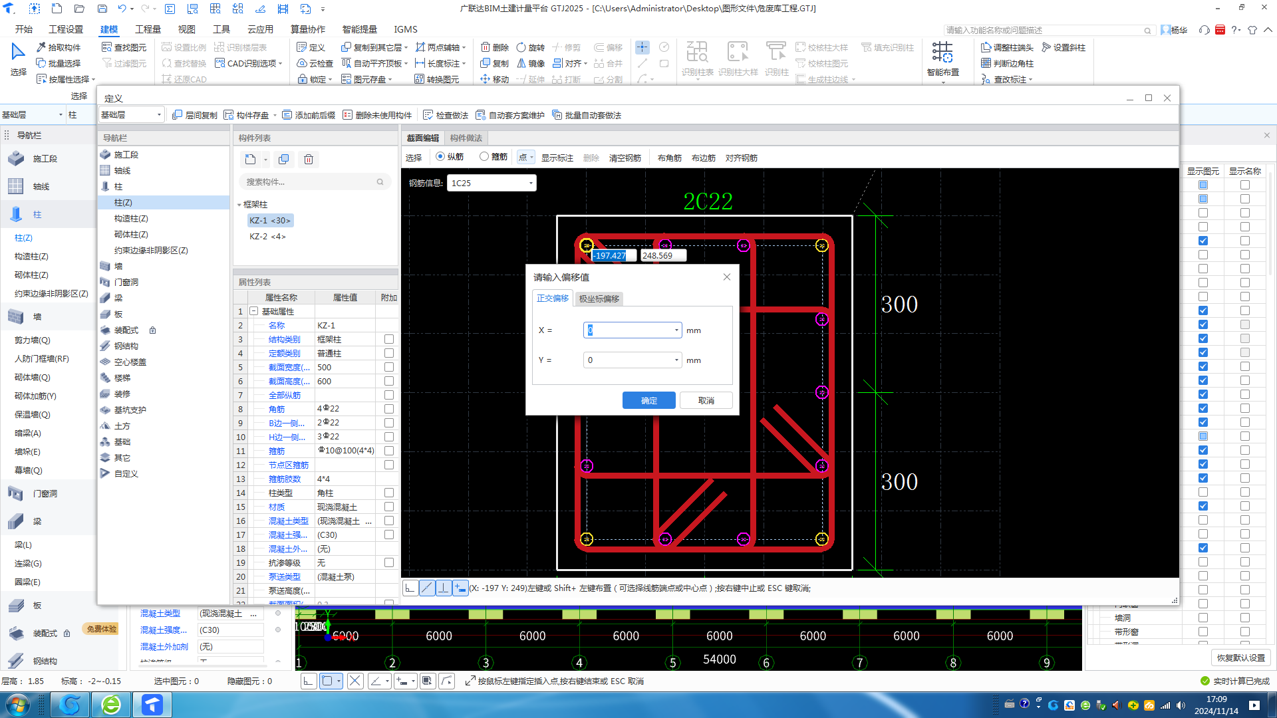Select the KZ-2 <4> component
Viewport: 1277px width, 718px height.
267,237
